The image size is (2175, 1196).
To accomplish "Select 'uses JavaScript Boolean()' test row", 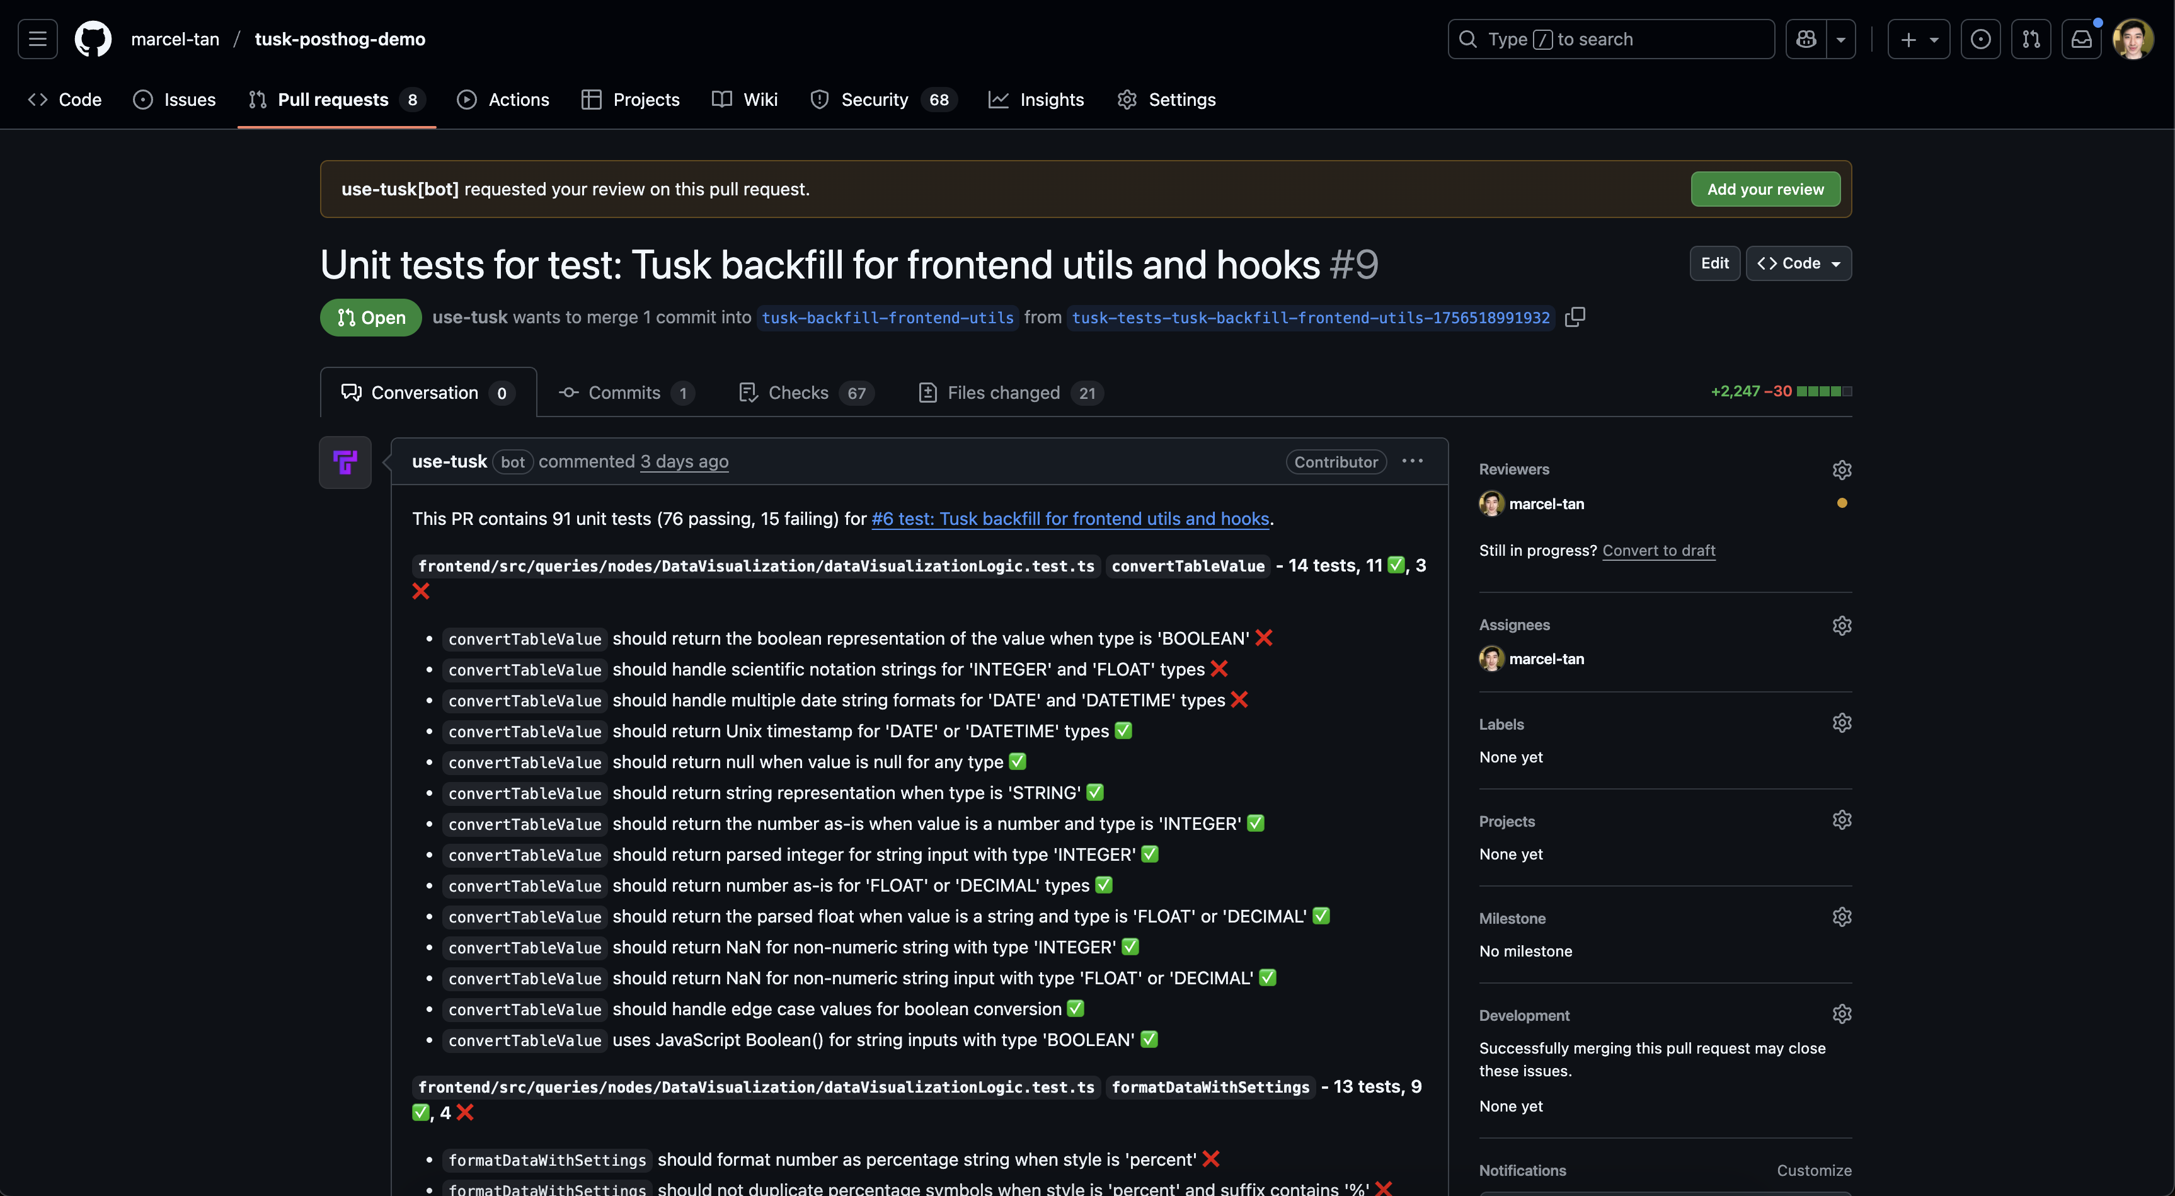I will click(x=800, y=1040).
